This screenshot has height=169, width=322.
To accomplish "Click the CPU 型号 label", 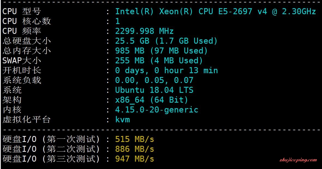I will (22, 11).
